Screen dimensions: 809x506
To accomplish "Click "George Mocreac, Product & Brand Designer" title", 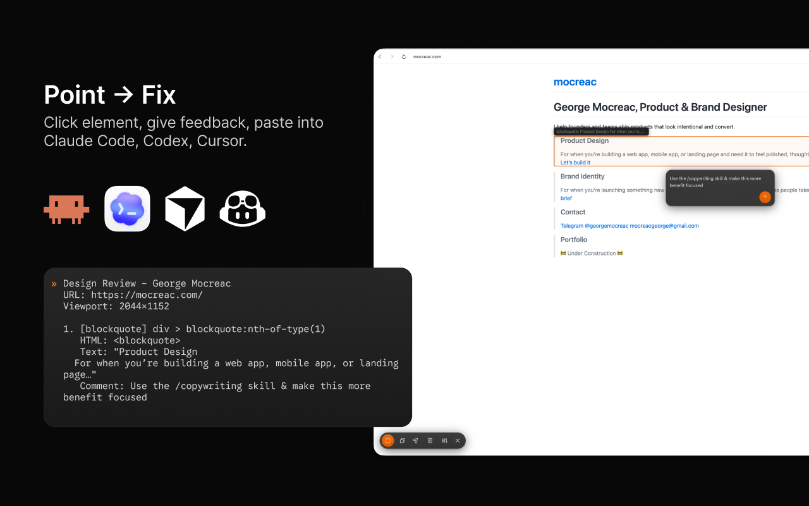I will point(660,108).
